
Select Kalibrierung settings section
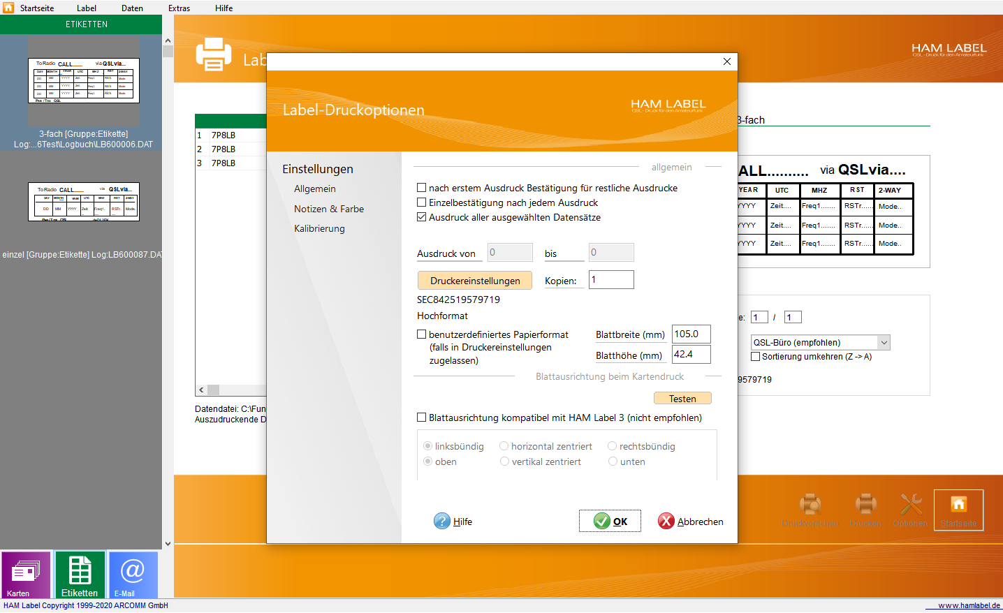click(319, 228)
